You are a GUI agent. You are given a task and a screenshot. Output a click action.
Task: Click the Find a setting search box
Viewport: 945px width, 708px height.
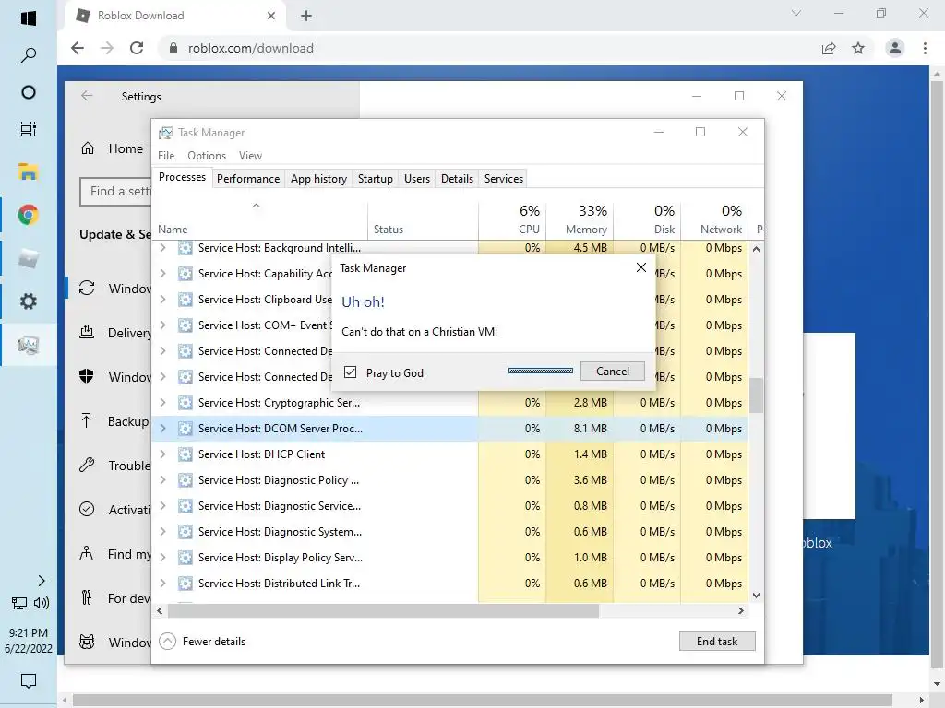click(x=115, y=192)
